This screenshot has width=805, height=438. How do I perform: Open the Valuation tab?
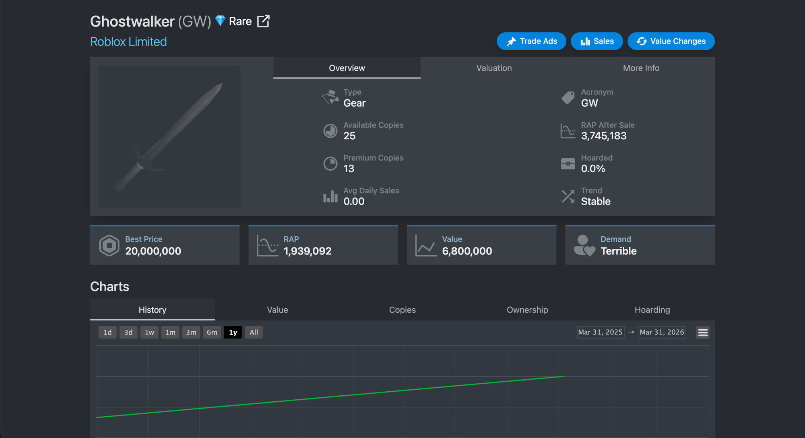pyautogui.click(x=494, y=68)
